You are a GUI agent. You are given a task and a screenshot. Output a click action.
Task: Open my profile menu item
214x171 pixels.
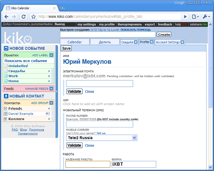(x=107, y=24)
